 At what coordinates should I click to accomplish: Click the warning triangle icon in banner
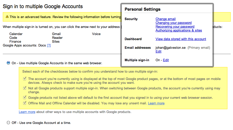7,17
